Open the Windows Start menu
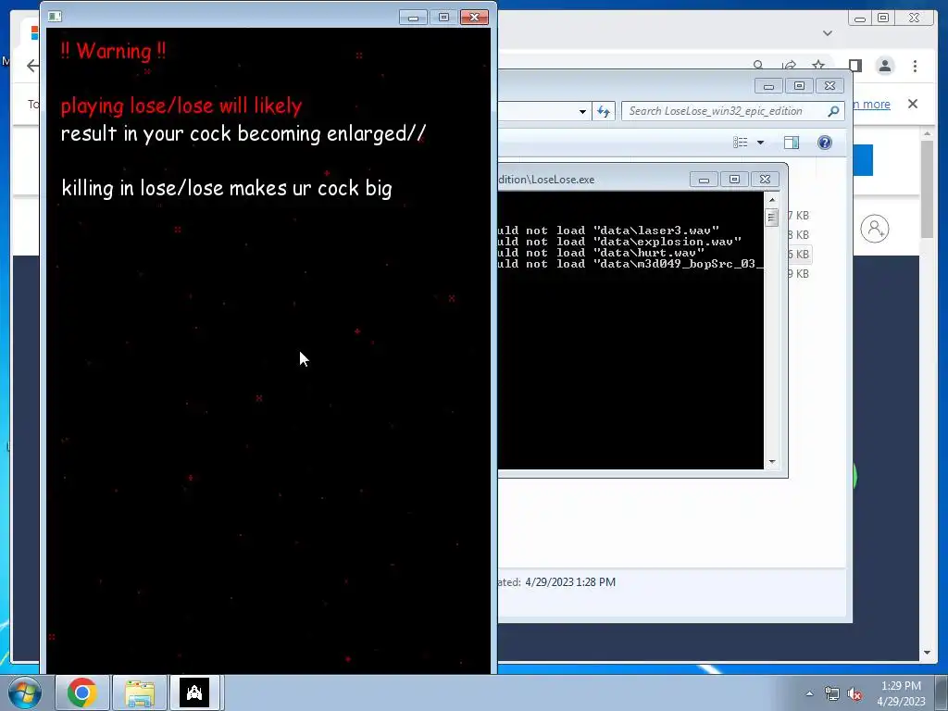Screen dimensions: 948x711 click(x=24, y=692)
